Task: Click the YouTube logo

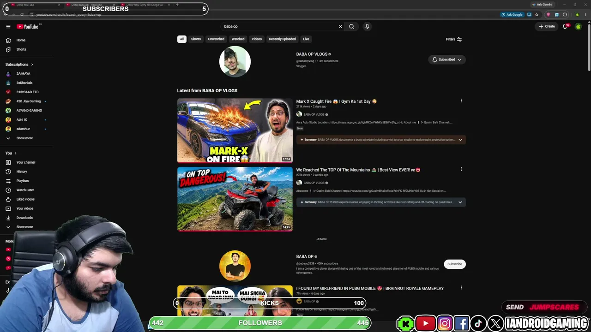Action: tap(28, 26)
